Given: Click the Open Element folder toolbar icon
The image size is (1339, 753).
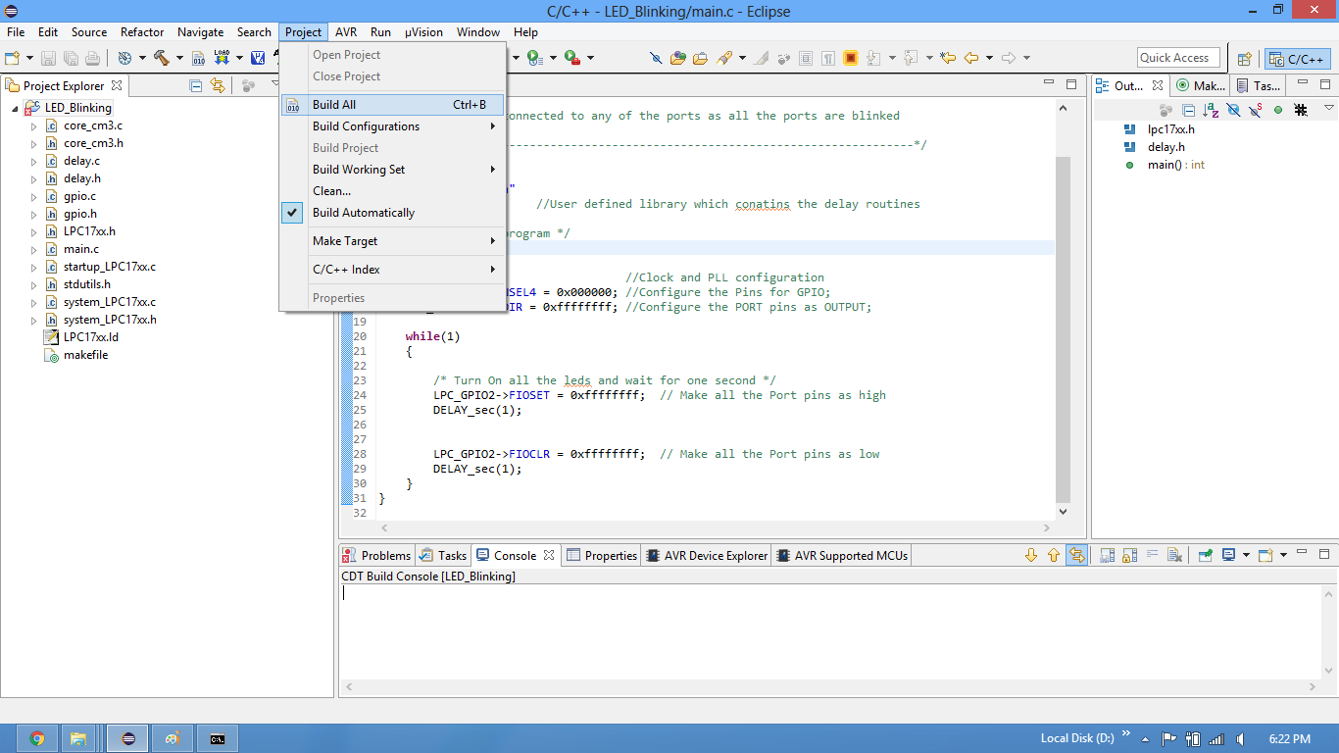Looking at the screenshot, I should (x=678, y=58).
